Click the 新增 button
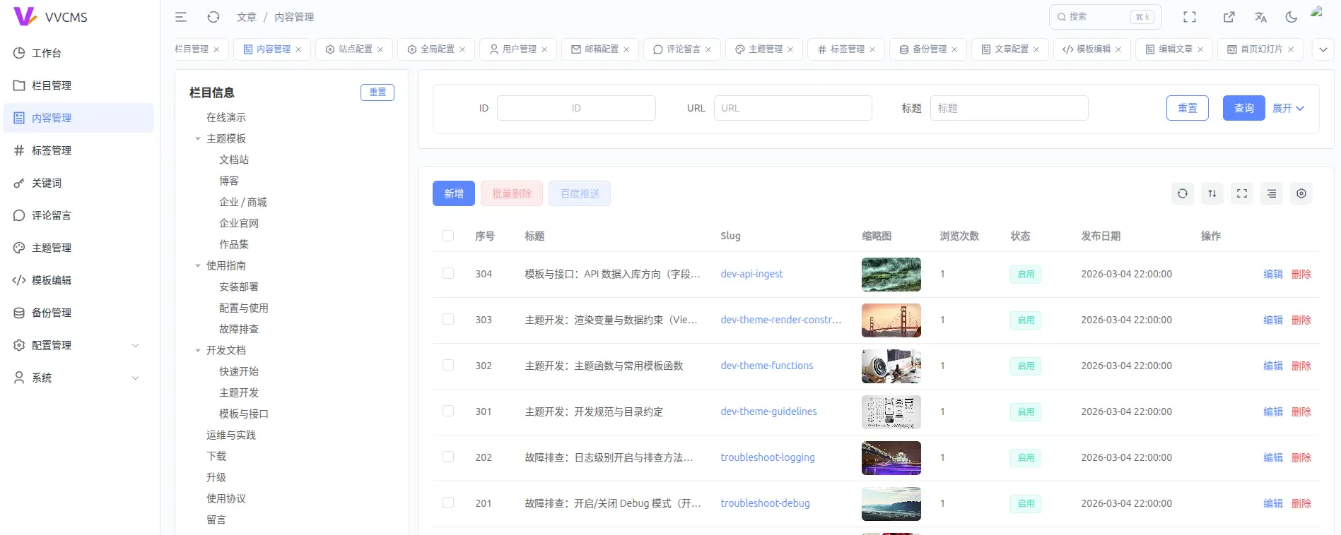The height and width of the screenshot is (535, 1341). coord(454,193)
